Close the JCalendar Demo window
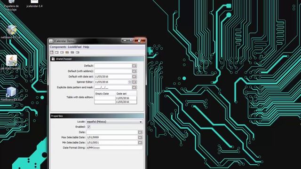The width and height of the screenshot is (301, 169). pyautogui.click(x=140, y=40)
